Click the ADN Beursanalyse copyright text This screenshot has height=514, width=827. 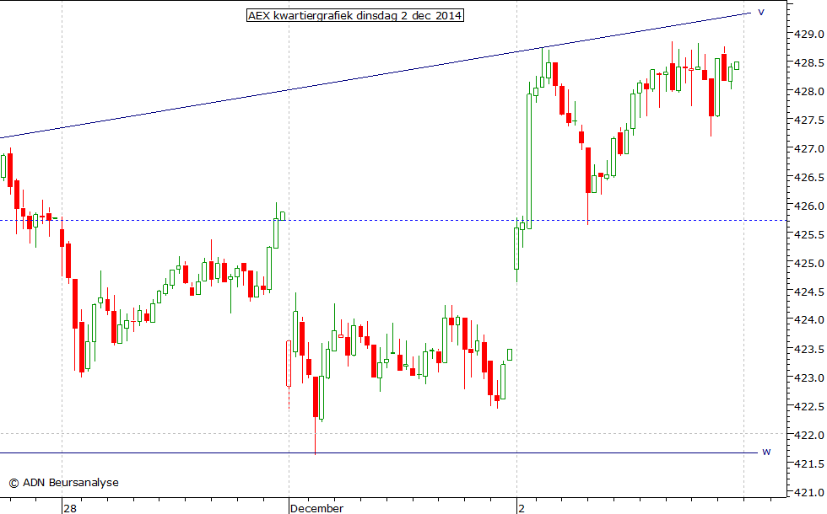coord(64,482)
